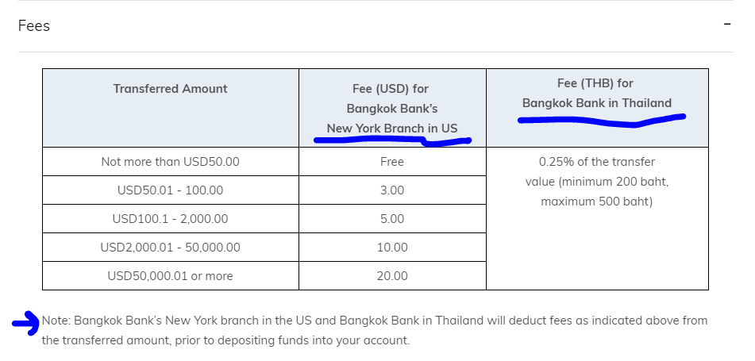Click the 5.00 fee value
Image resolution: width=755 pixels, height=361 pixels.
coord(392,218)
